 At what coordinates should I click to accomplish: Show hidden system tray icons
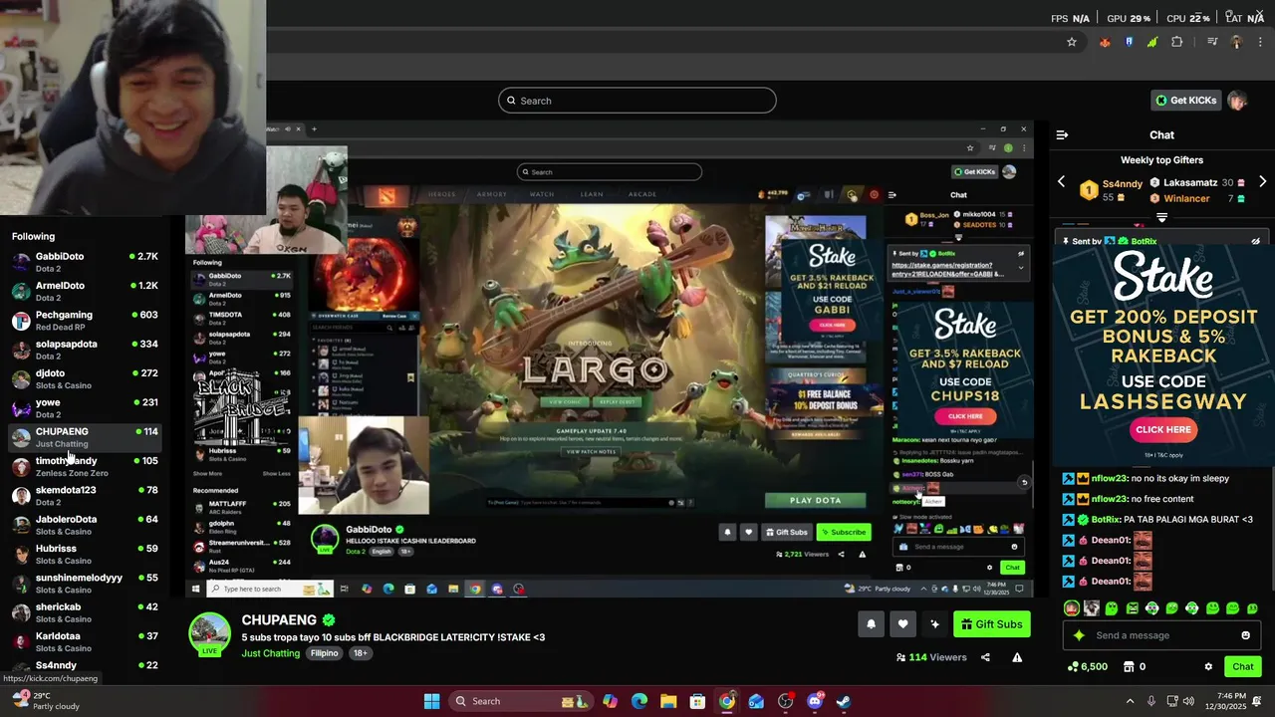point(1130,701)
